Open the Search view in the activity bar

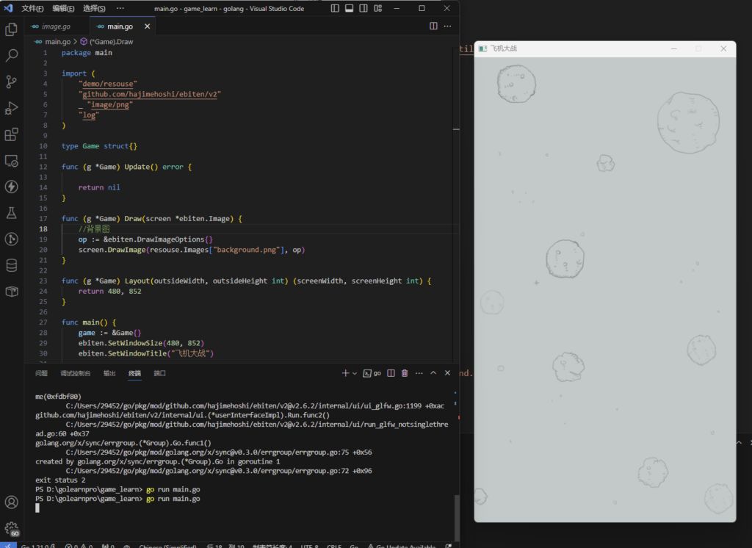tap(12, 56)
